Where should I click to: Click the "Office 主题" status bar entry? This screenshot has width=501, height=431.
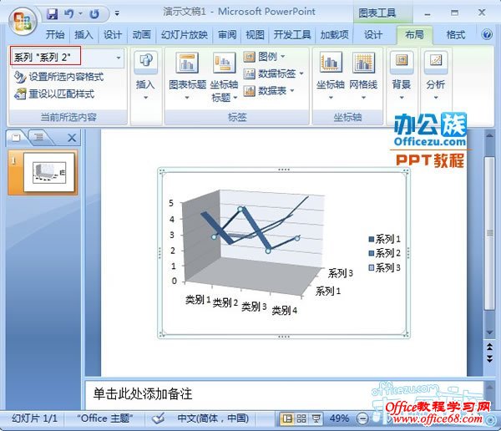(x=105, y=418)
